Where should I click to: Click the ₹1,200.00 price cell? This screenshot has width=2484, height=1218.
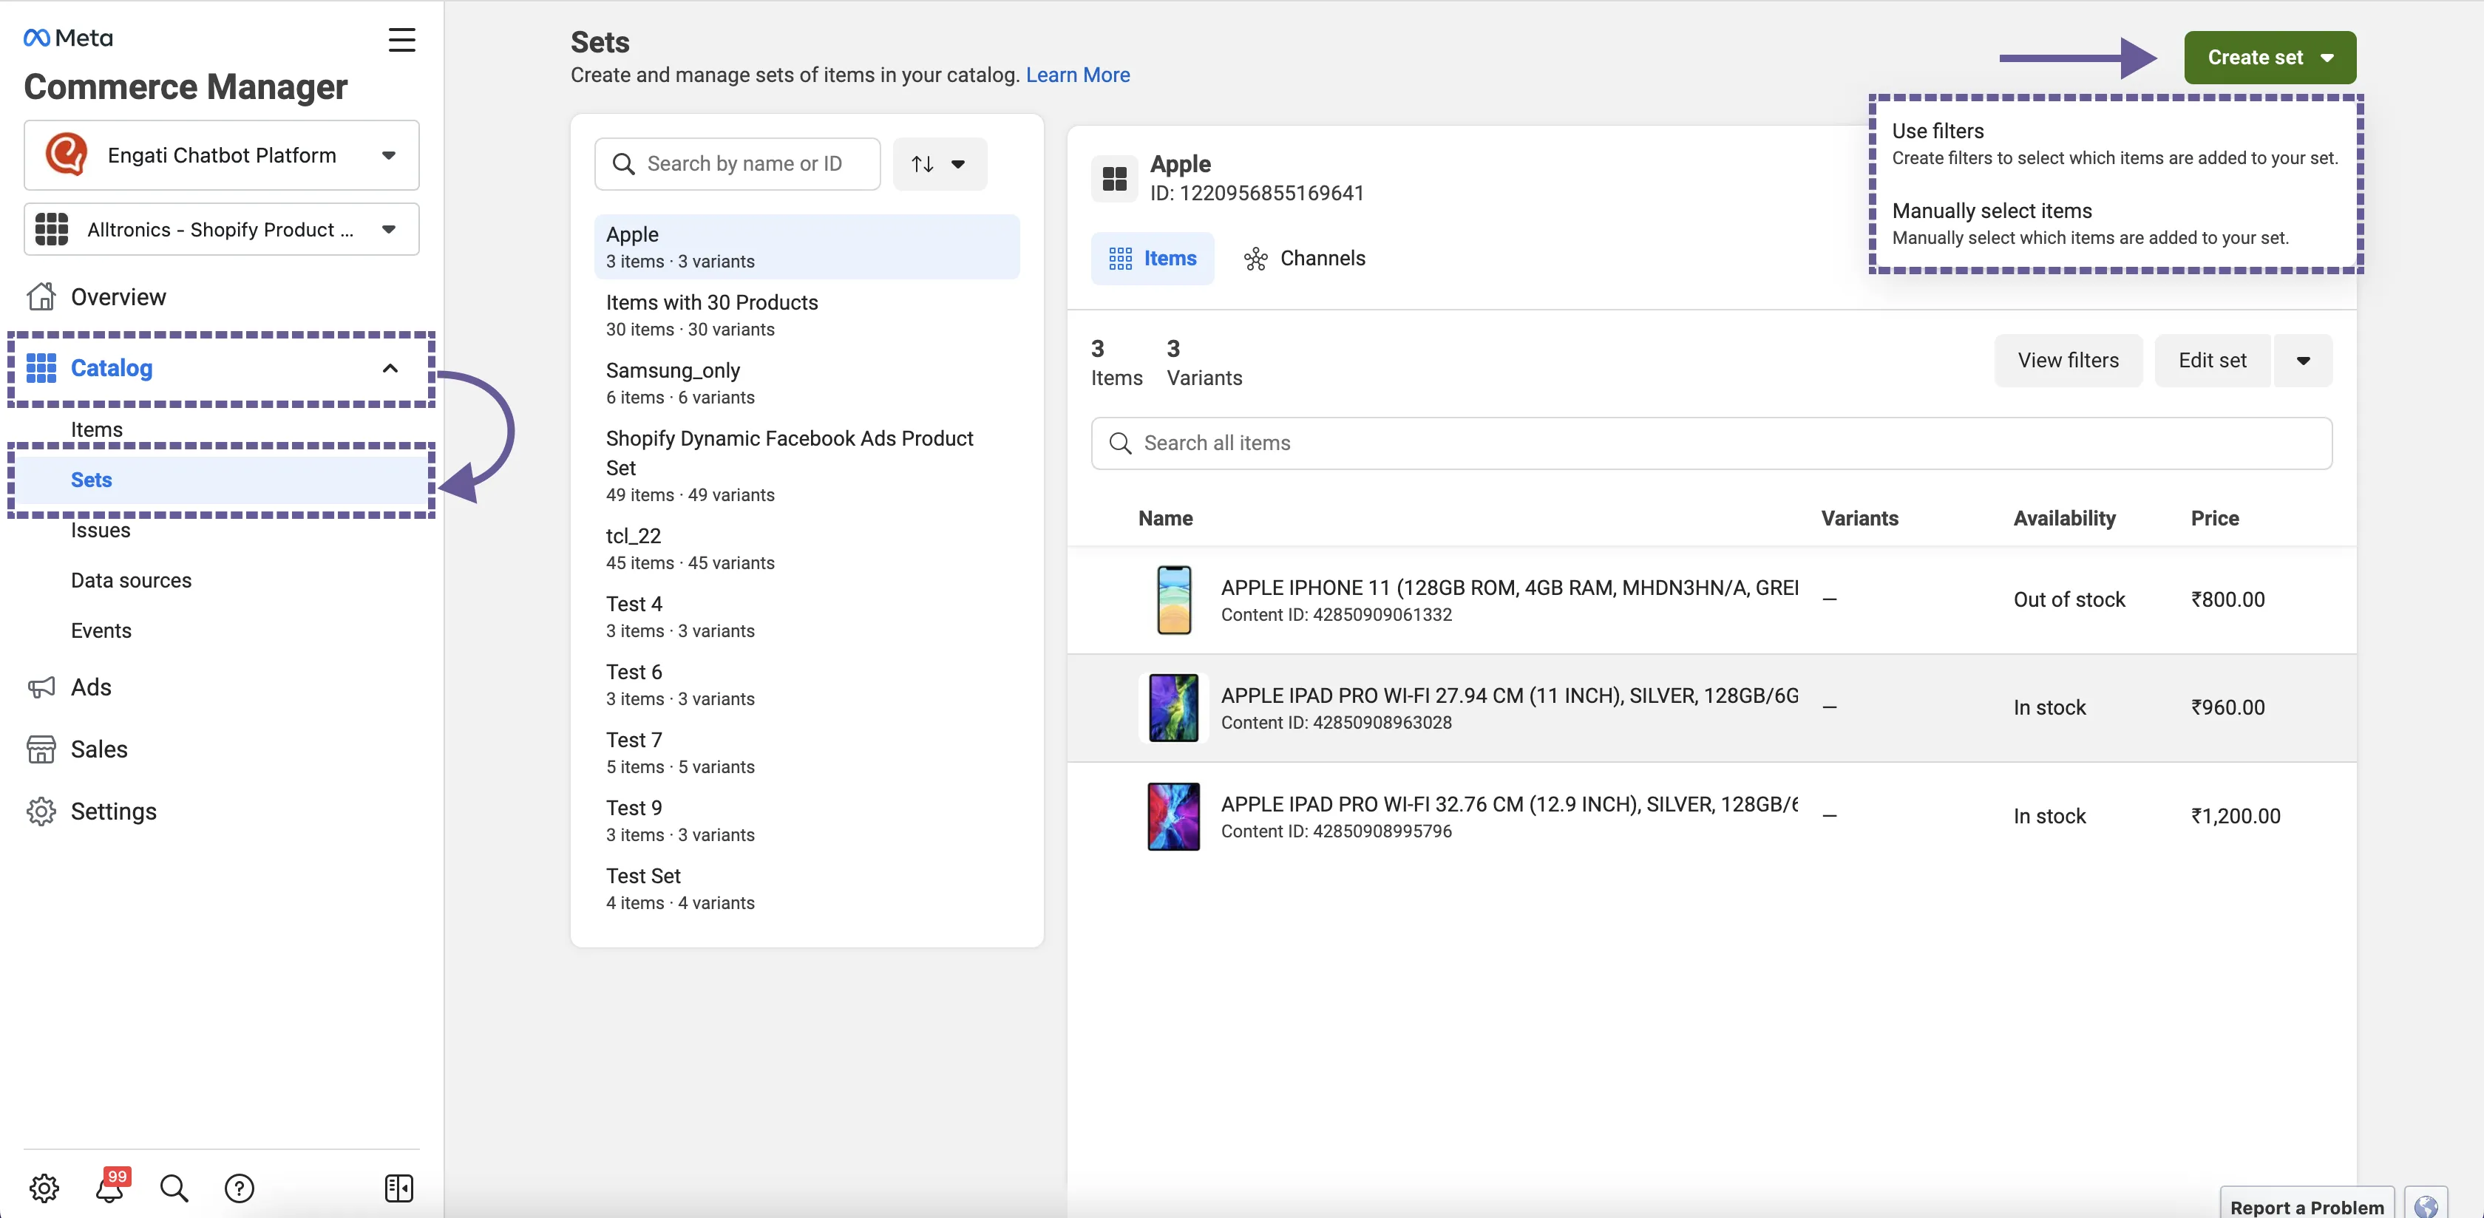pyautogui.click(x=2235, y=816)
